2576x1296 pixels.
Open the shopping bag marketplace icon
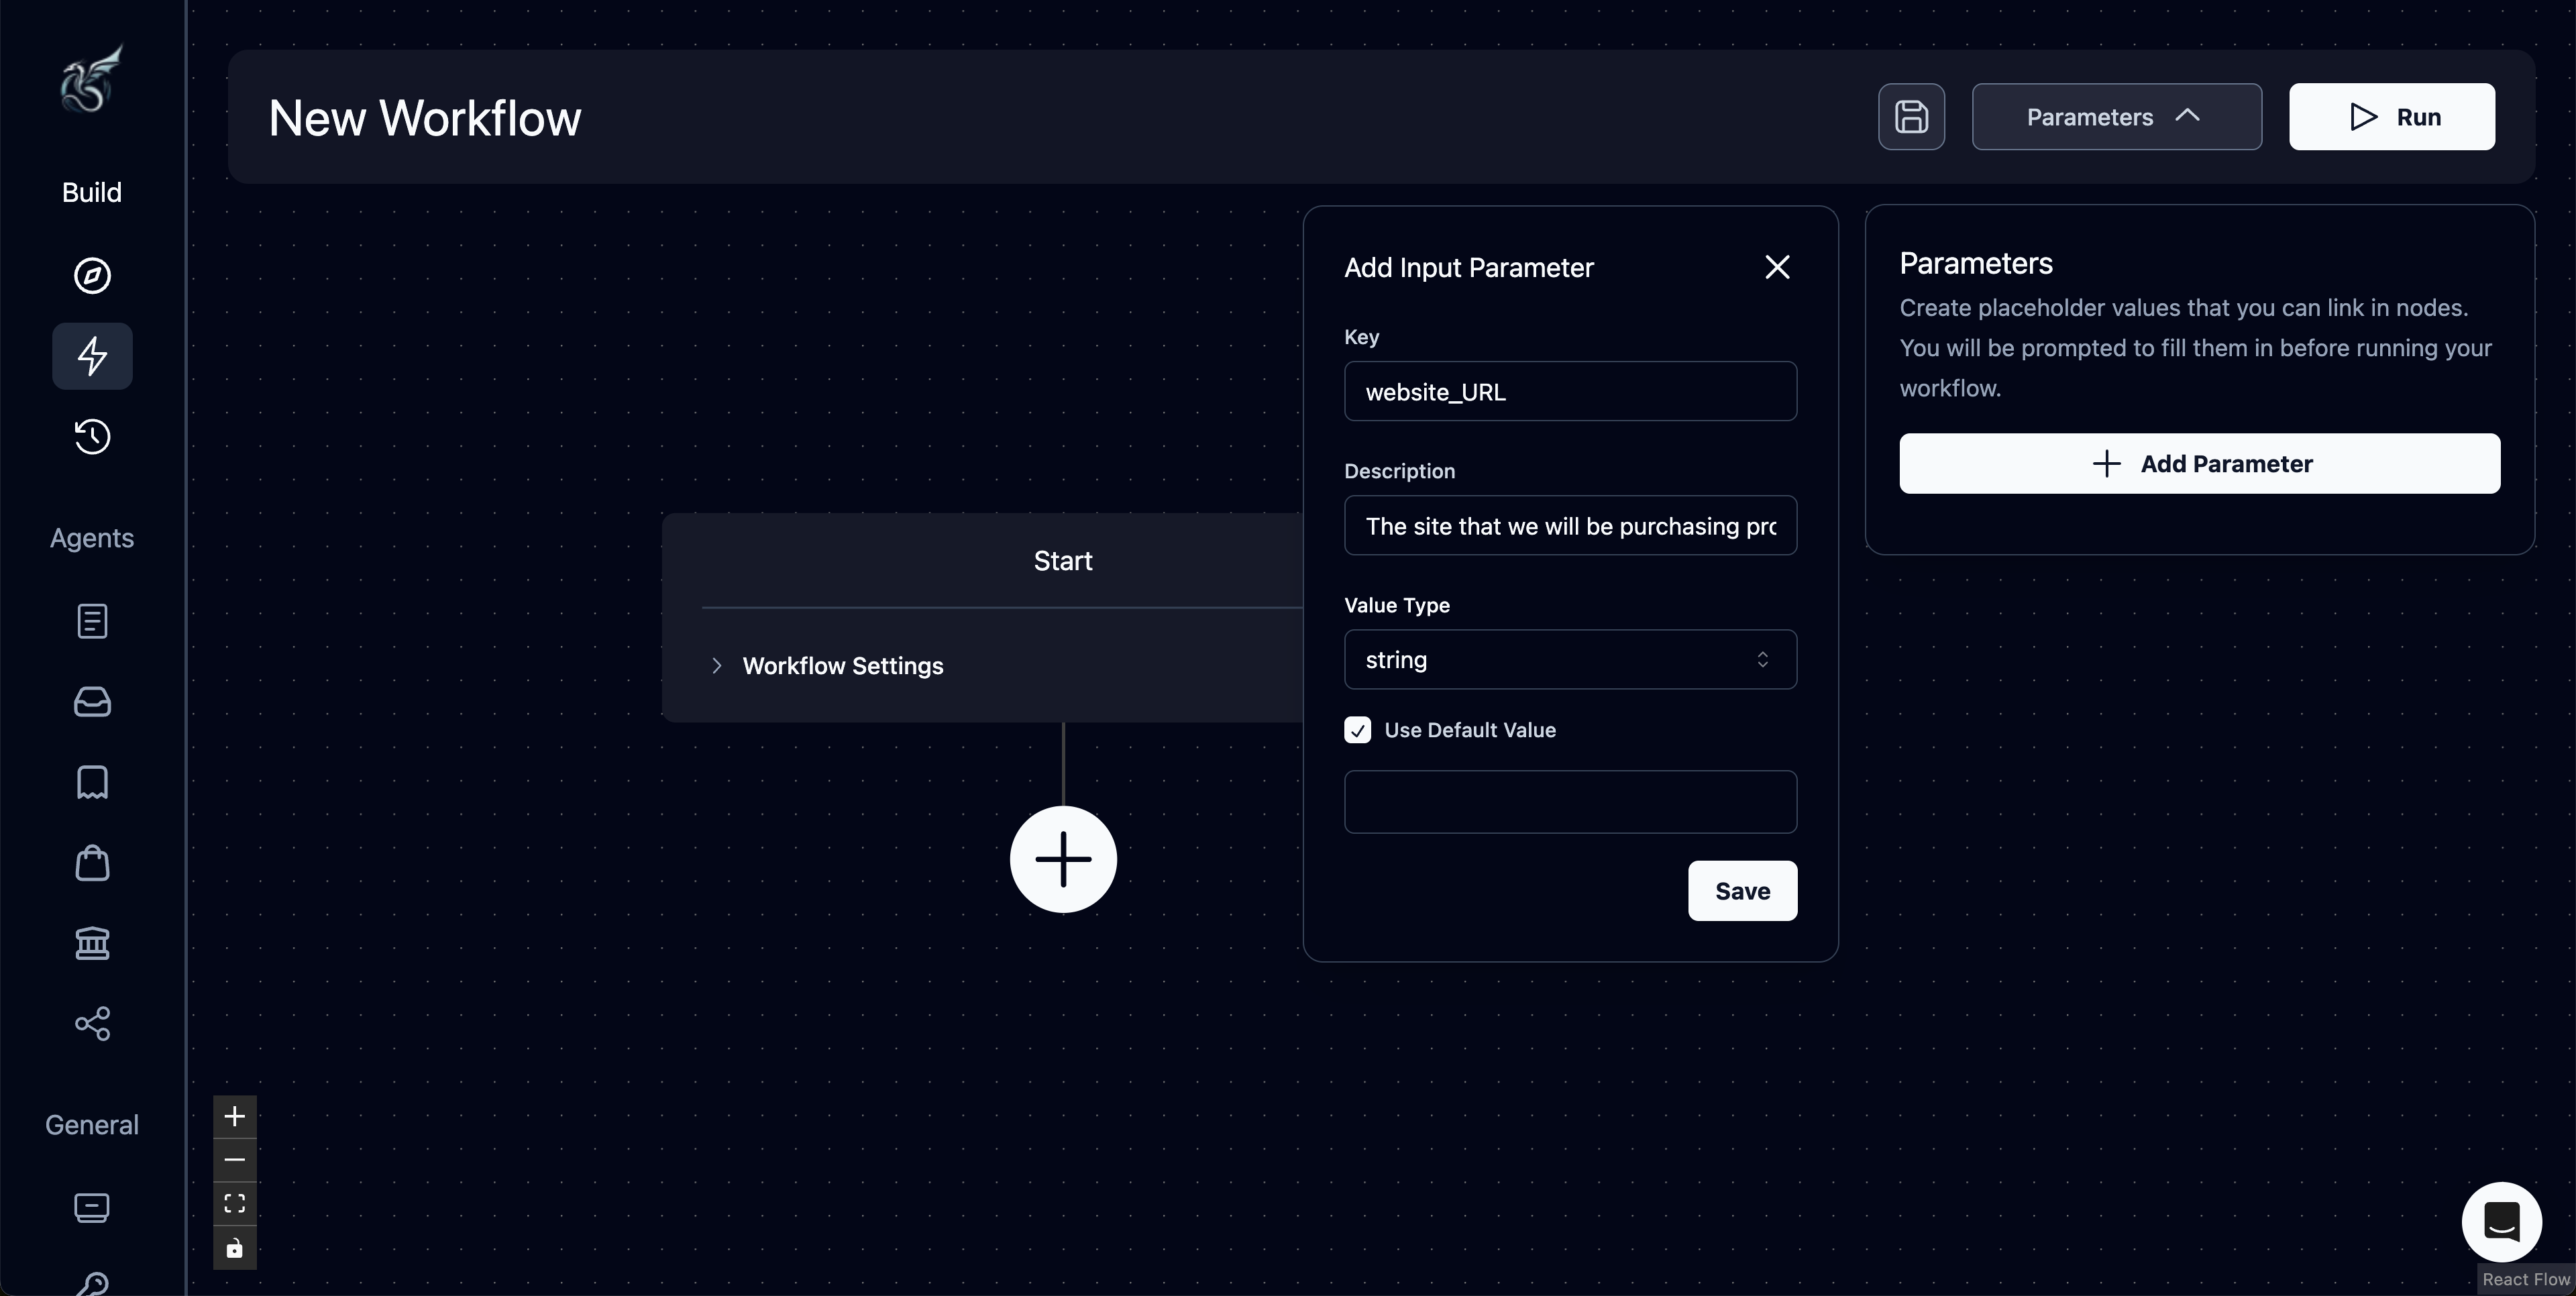pos(91,863)
